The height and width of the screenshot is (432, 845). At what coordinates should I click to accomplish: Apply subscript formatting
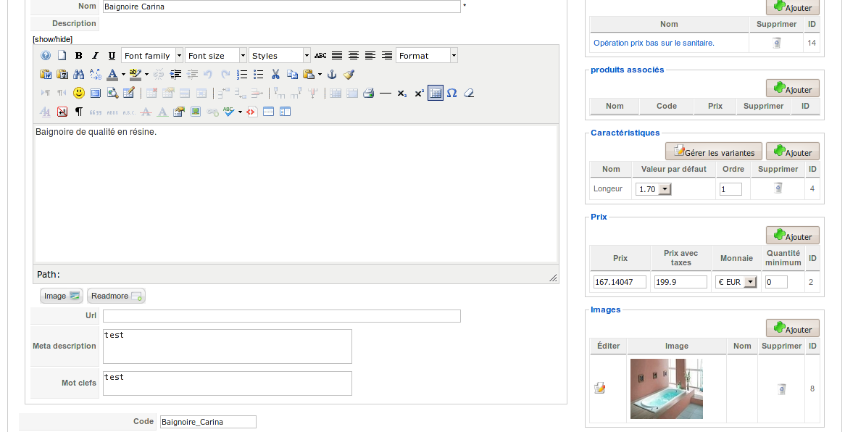(x=402, y=93)
